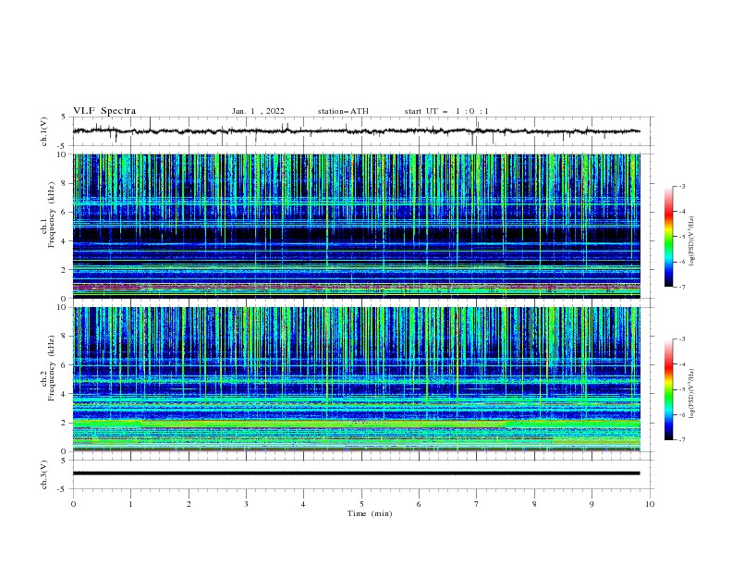Click tick label '6' on the Time axis
Viewport: 732px width, 566px height.
(x=419, y=504)
